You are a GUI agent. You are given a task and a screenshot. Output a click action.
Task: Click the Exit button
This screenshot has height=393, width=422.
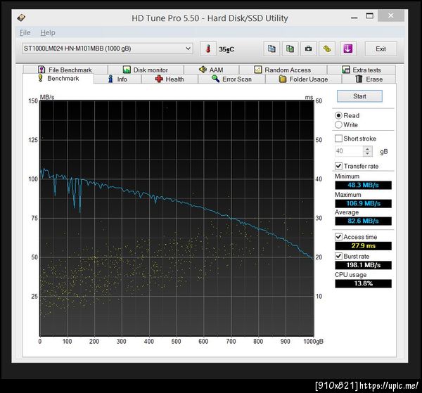pos(381,49)
